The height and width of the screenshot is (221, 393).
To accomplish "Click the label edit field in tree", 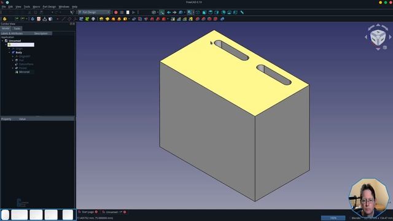I will coord(21,45).
